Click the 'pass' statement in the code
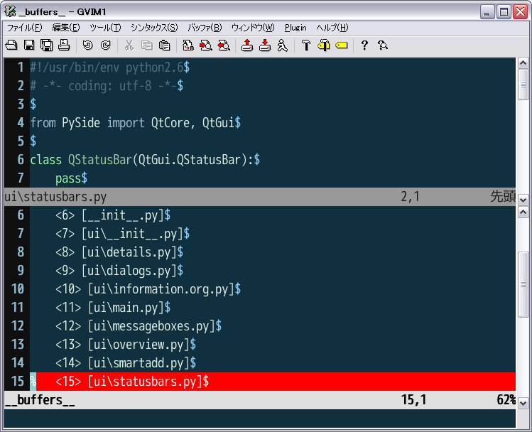The width and height of the screenshot is (532, 432). [x=68, y=178]
